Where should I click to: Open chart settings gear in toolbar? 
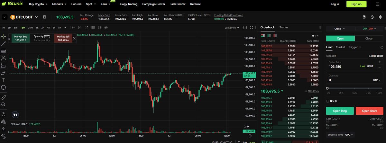[100, 28]
